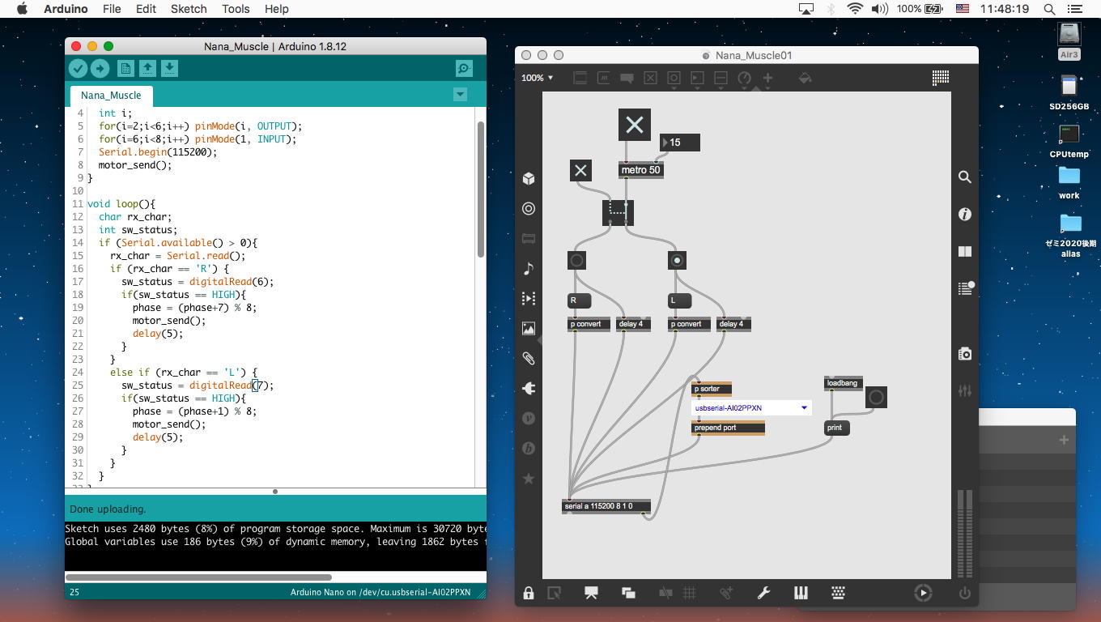Click the Max paperclip files icon

point(529,358)
